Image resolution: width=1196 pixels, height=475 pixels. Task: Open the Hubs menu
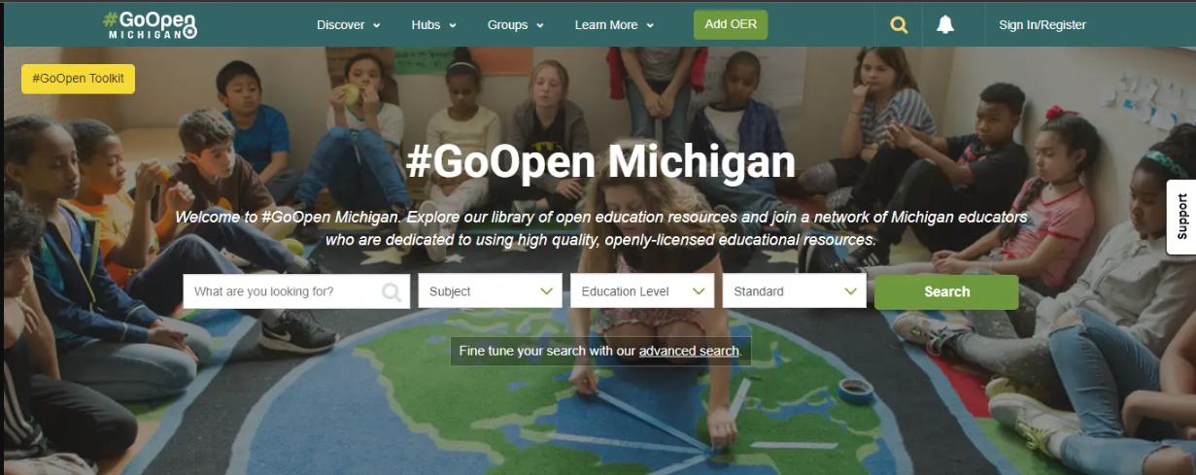tap(433, 25)
